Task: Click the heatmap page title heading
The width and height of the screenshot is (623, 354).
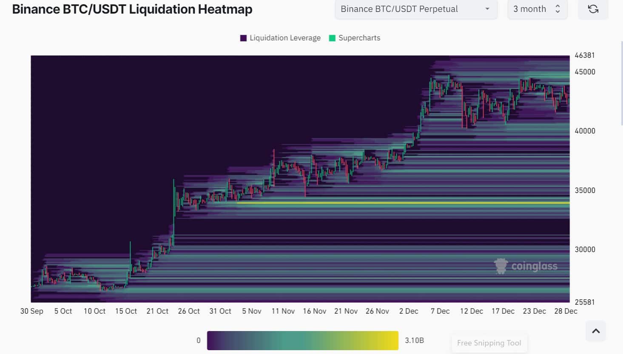Action: tap(132, 9)
